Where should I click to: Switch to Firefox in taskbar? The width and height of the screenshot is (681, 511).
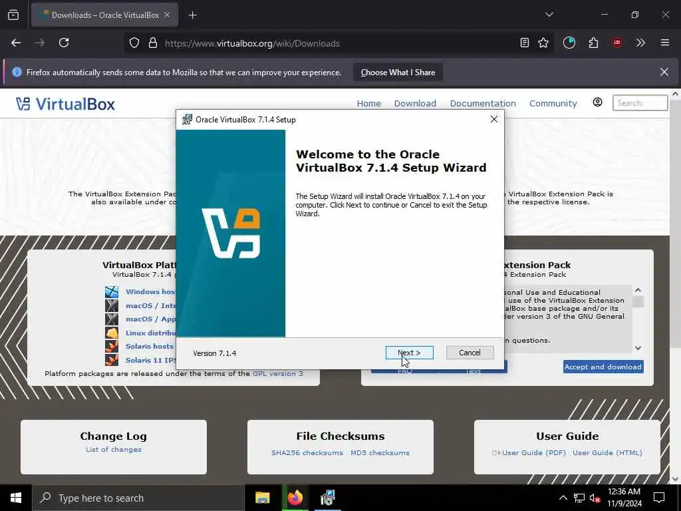(295, 498)
